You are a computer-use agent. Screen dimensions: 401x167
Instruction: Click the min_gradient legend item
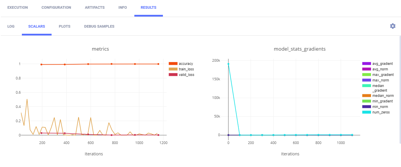pyautogui.click(x=383, y=101)
